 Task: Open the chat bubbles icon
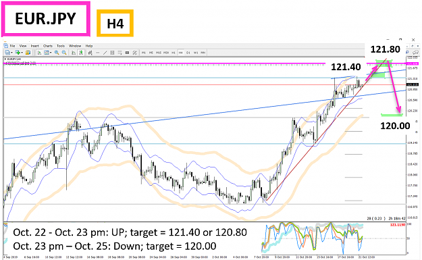(415, 52)
